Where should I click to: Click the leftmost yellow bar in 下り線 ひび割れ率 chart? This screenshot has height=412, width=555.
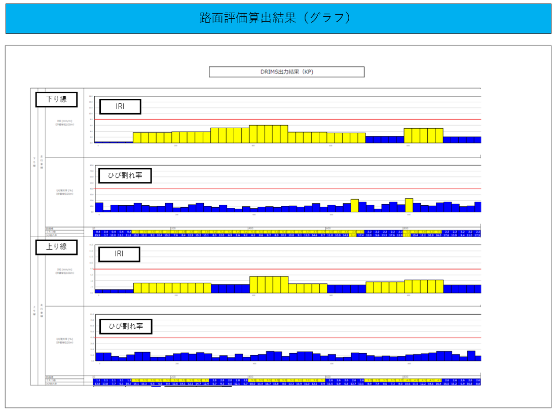[355, 206]
